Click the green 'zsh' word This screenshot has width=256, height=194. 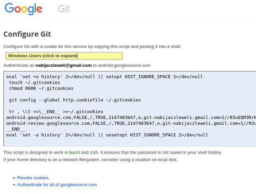coord(94,153)
